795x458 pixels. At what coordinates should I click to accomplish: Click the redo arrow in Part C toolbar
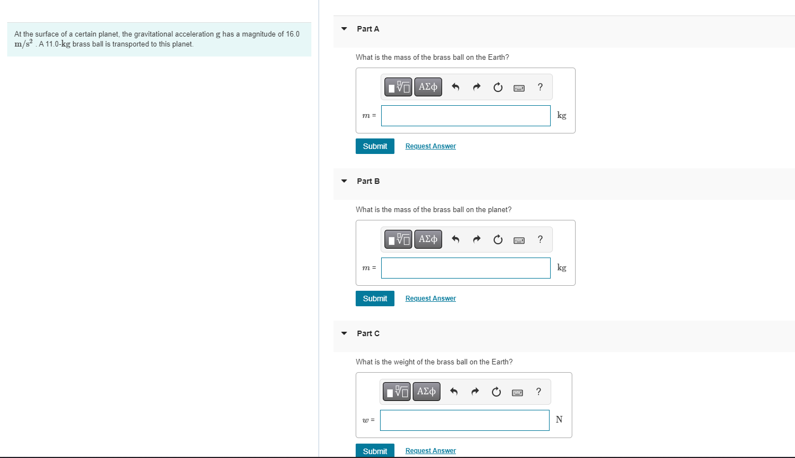point(475,392)
